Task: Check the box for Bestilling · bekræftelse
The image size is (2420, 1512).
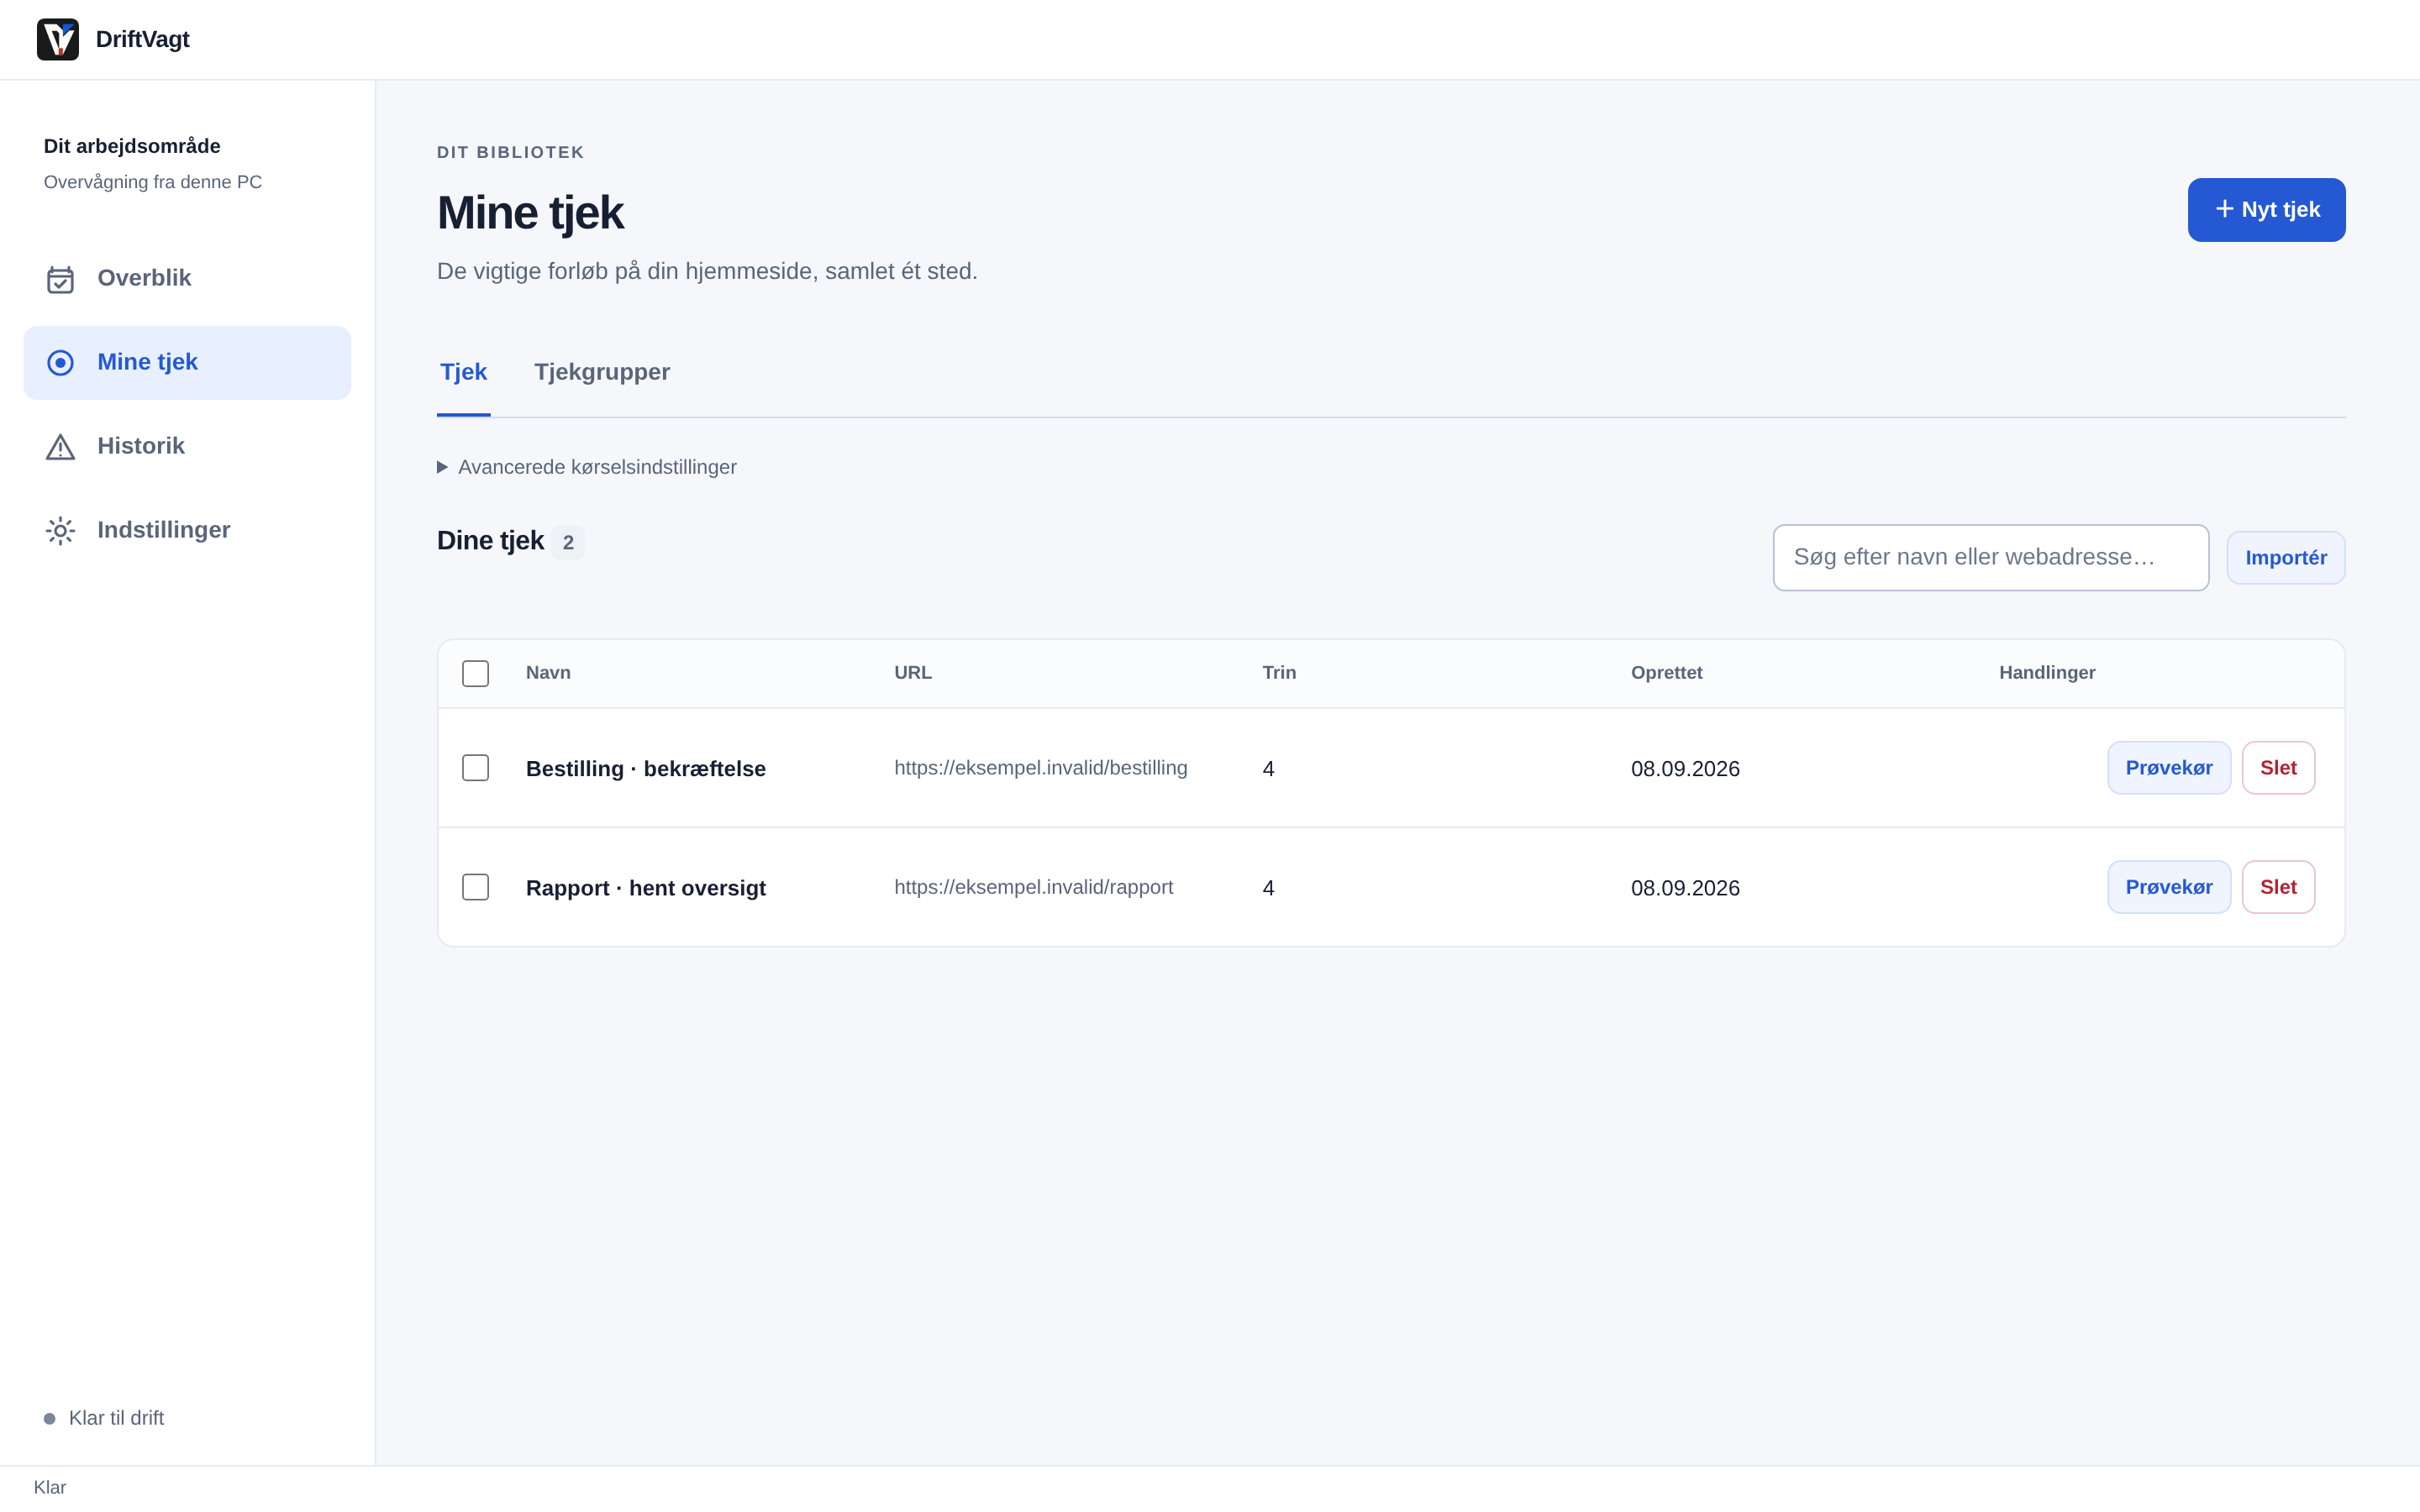Action: click(x=476, y=768)
